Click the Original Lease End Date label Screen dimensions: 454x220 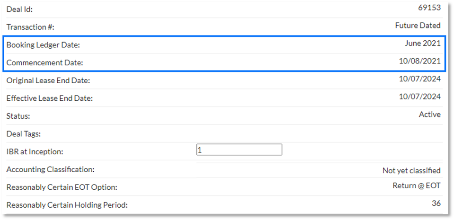tap(48, 80)
